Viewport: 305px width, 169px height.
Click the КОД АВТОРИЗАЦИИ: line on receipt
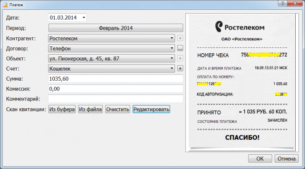pos(215,94)
